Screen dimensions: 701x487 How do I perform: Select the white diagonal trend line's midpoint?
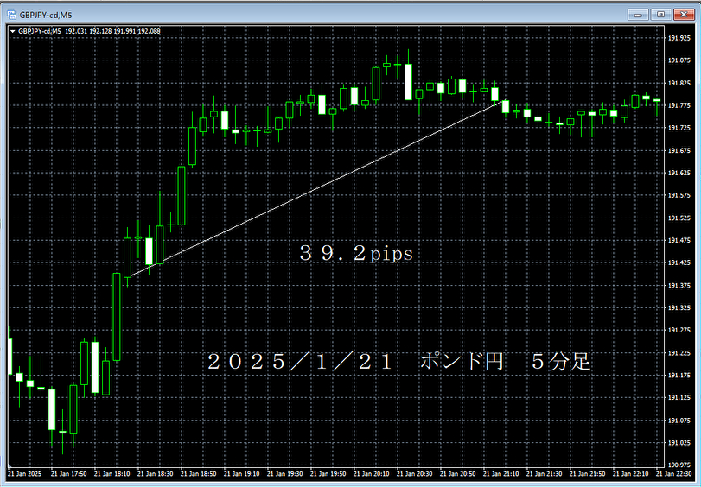[315, 190]
